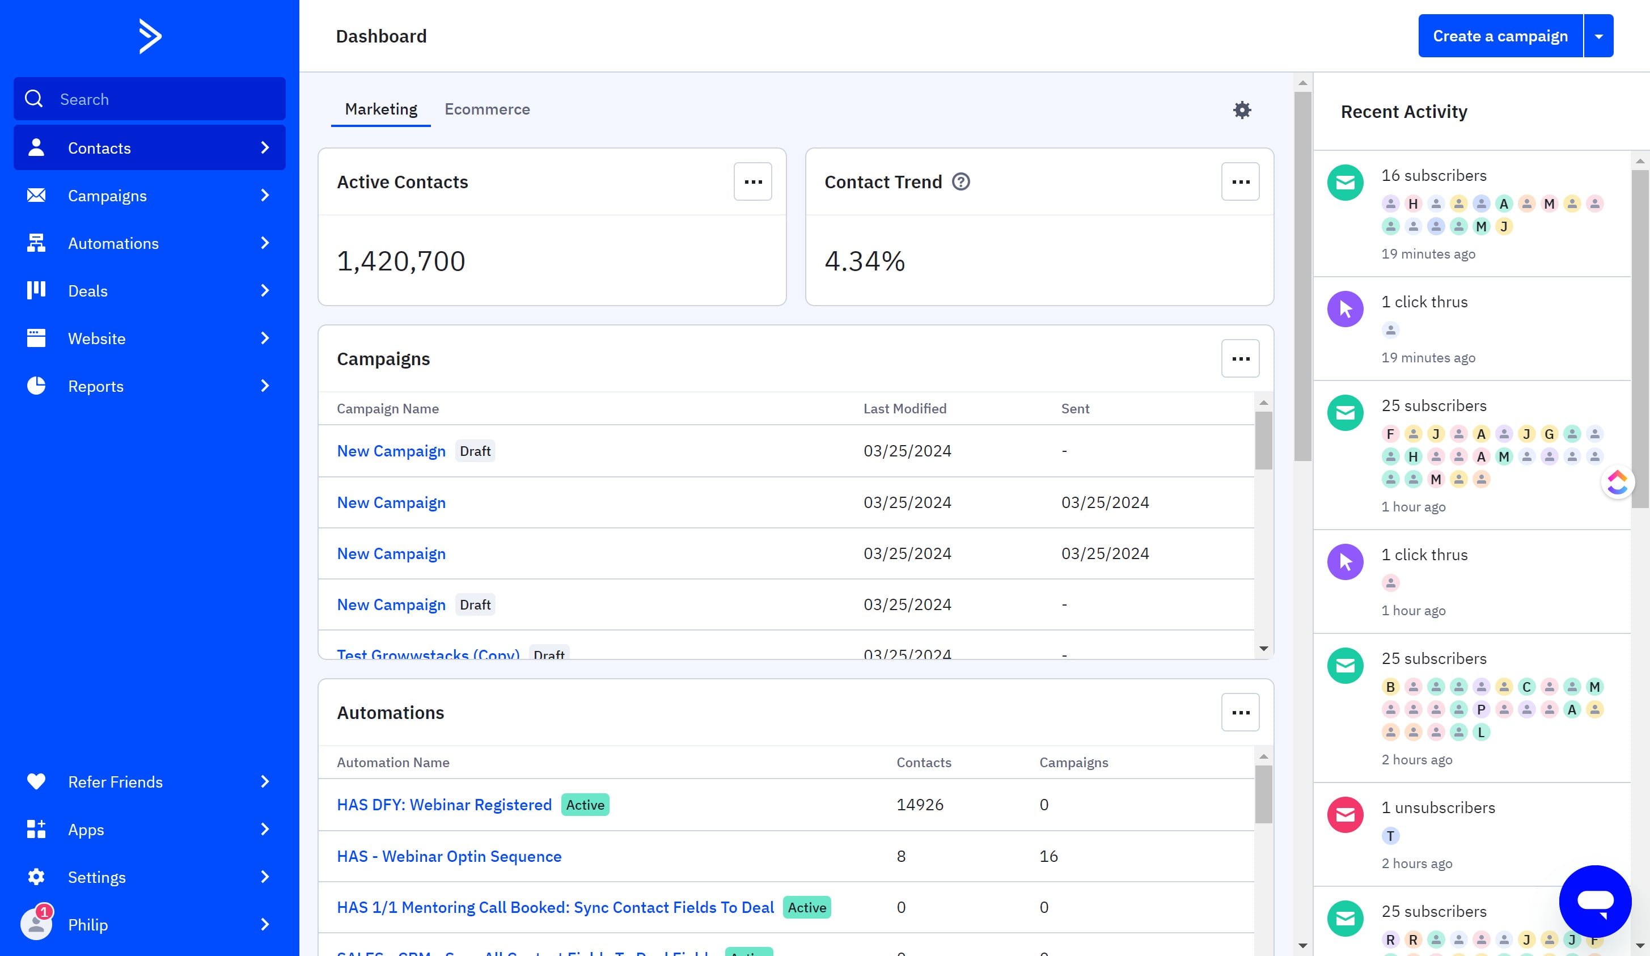This screenshot has width=1650, height=956.
Task: Click the ActiveCampaign logo at top left
Action: tap(150, 35)
